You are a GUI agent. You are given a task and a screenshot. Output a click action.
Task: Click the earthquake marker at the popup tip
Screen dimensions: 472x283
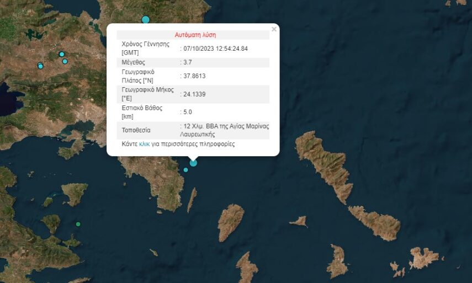tap(193, 162)
